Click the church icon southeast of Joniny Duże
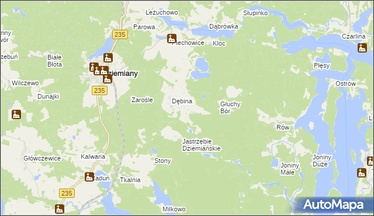 coord(362,173)
